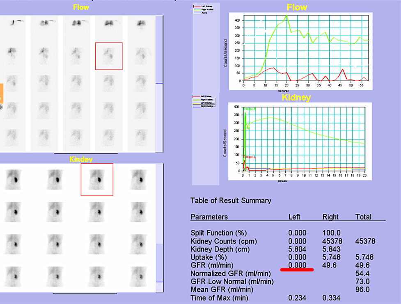Select the red-highlighted Flow frame thumbnail

pyautogui.click(x=109, y=56)
